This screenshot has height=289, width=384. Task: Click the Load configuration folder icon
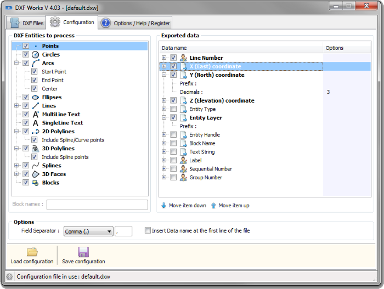pyautogui.click(x=32, y=252)
